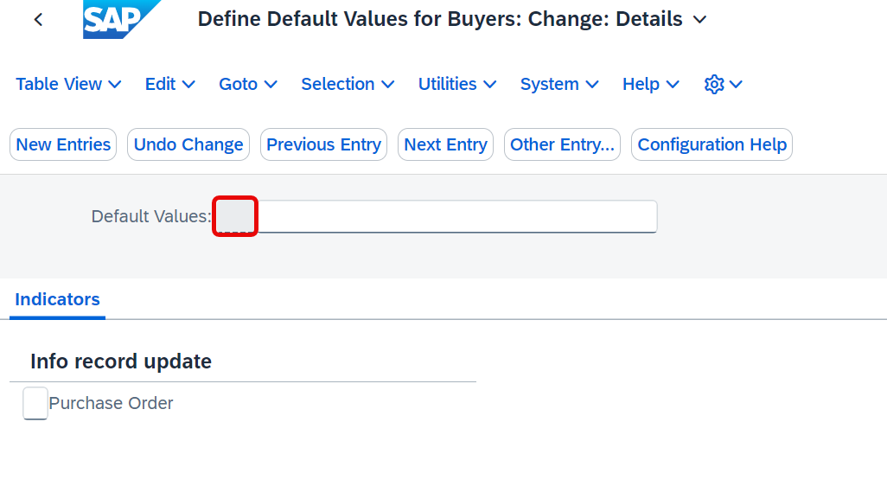This screenshot has height=499, width=887.
Task: Open the System menu
Action: click(x=558, y=84)
